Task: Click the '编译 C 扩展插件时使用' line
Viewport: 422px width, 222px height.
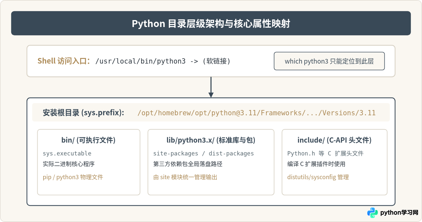Action: 316,164
